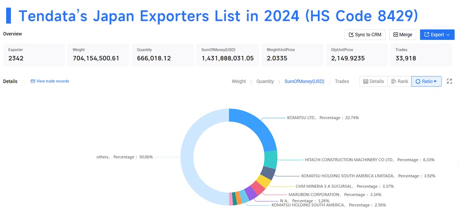Select the SumOfMoney(USD) metric tab

pos(304,81)
